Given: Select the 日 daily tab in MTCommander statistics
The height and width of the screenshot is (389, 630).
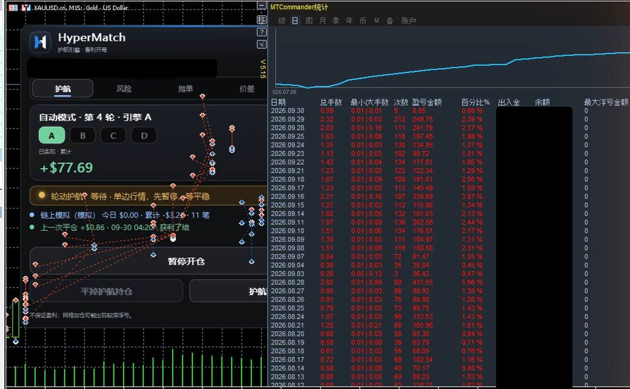Looking at the screenshot, I should (x=295, y=21).
